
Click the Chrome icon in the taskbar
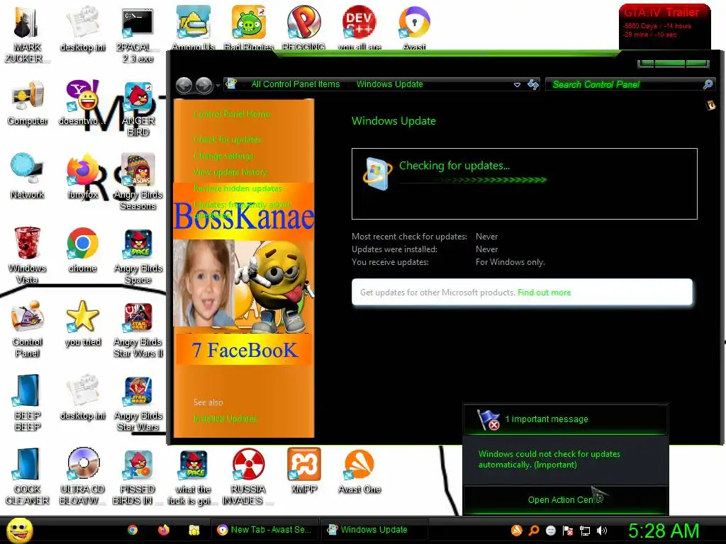[133, 530]
